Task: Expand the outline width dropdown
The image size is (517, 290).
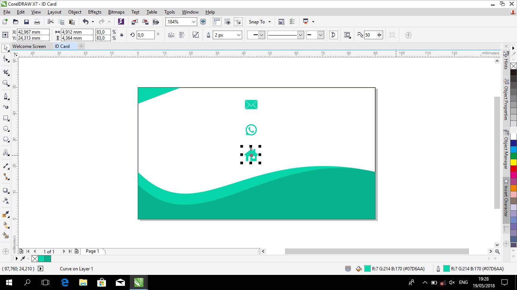Action: 239,35
